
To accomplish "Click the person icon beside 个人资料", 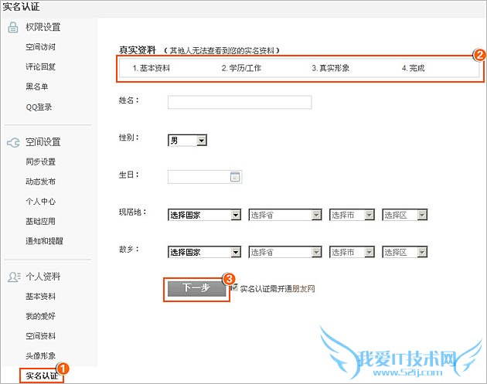I will 14,277.
